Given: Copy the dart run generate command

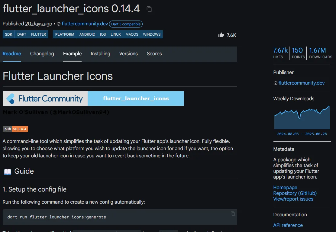Looking at the screenshot, I should (x=233, y=214).
